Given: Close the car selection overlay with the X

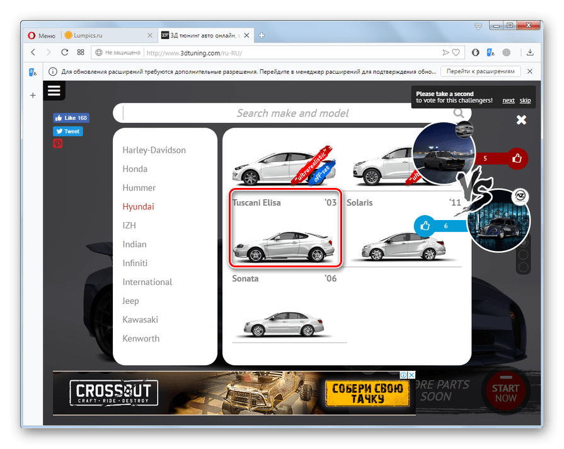Looking at the screenshot, I should coord(521,120).
